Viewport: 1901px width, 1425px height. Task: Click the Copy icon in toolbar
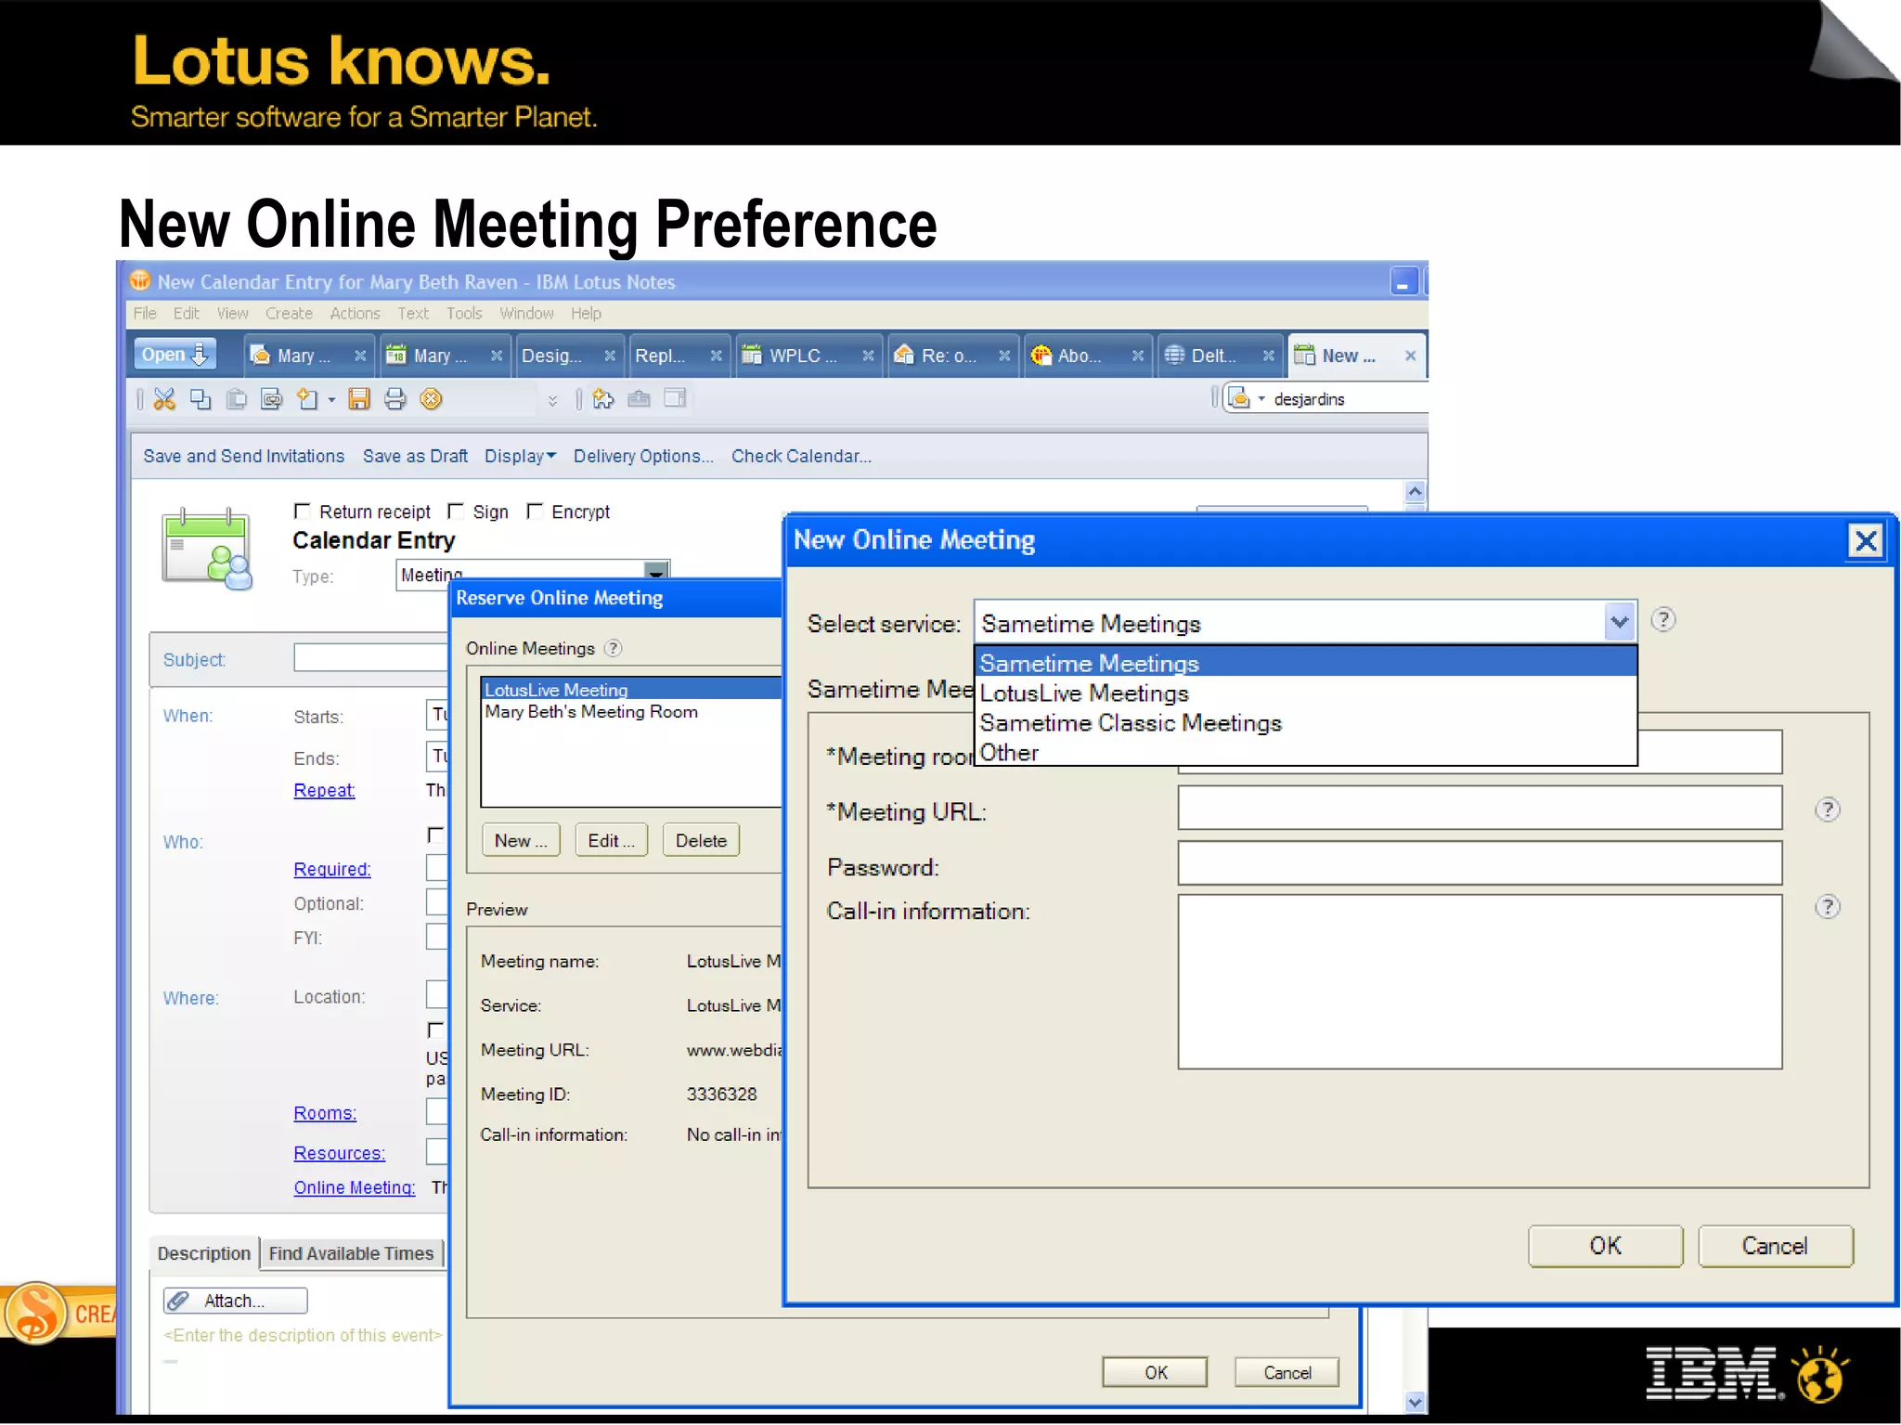tap(200, 399)
